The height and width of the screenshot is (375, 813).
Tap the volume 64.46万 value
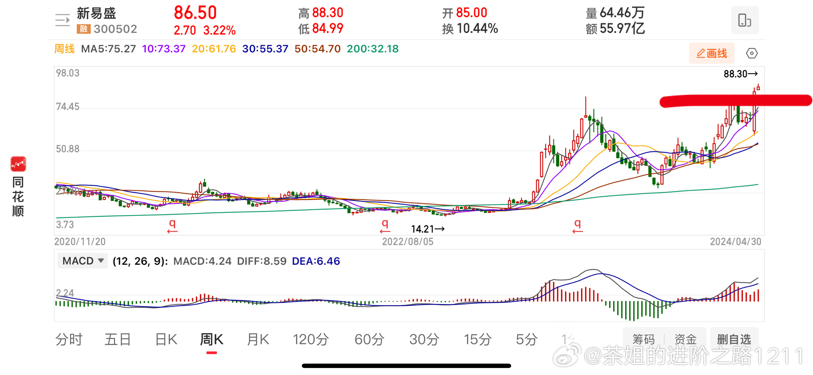622,13
